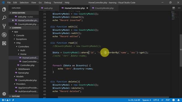Screen dimensions: 182x102
Task: Open Source Control view in activity bar
Action: point(4,26)
